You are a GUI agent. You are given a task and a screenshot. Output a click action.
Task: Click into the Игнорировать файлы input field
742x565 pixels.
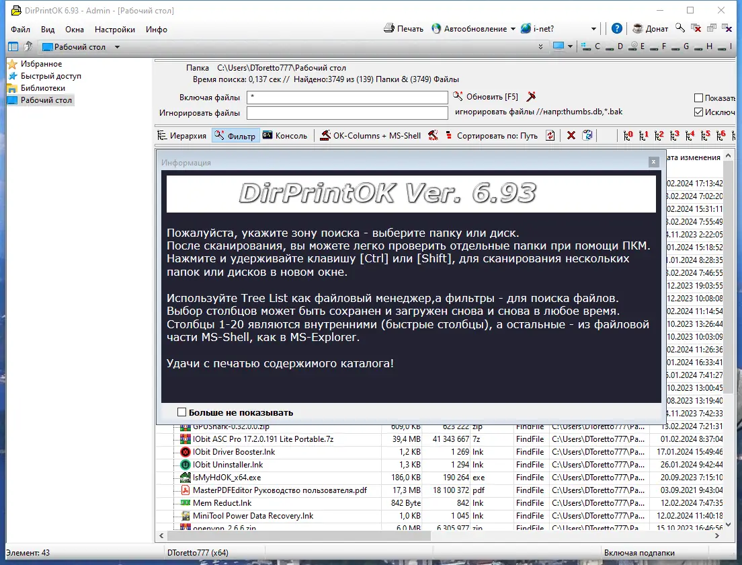tap(347, 113)
